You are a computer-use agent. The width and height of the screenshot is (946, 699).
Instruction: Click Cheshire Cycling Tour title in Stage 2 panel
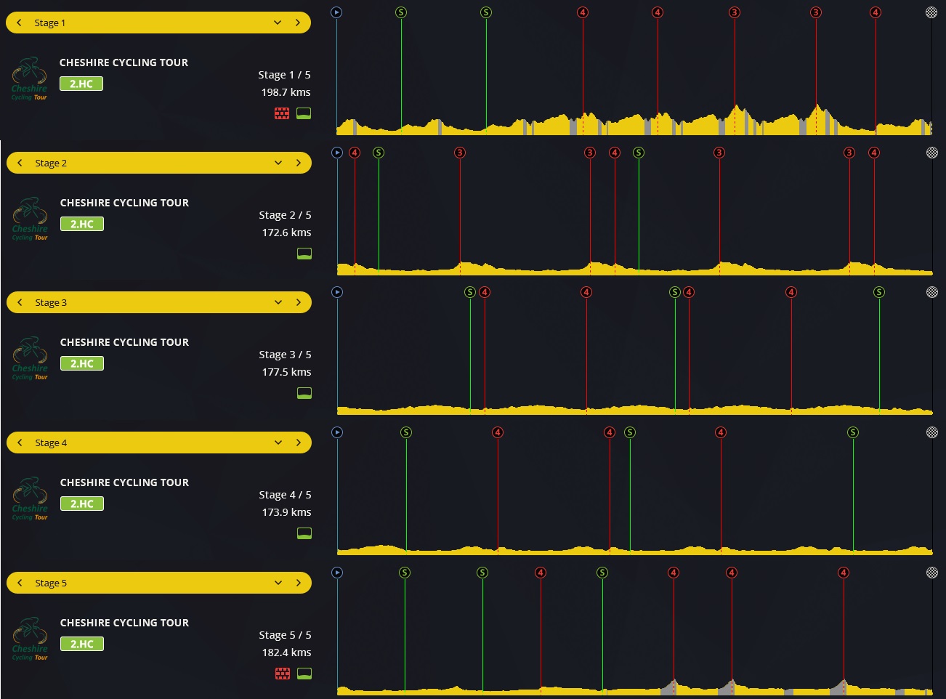[x=124, y=203]
